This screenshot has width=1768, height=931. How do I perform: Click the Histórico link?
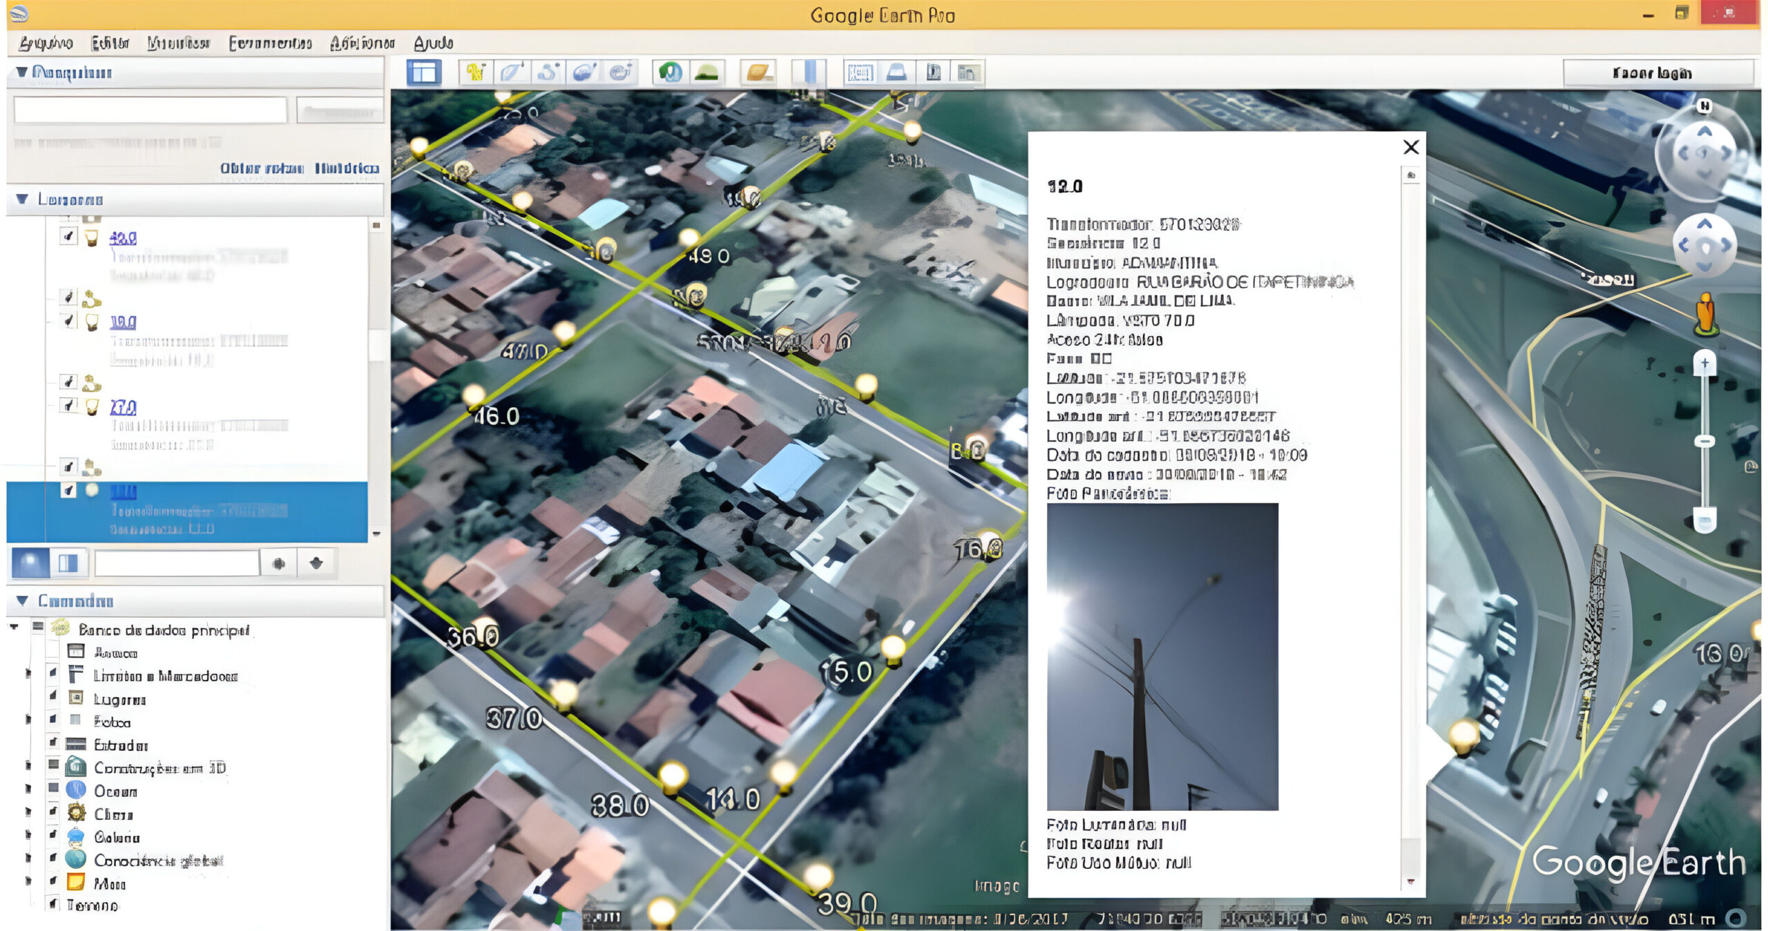click(x=347, y=168)
